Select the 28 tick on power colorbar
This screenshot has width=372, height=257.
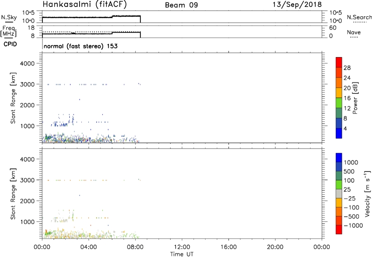347,68
